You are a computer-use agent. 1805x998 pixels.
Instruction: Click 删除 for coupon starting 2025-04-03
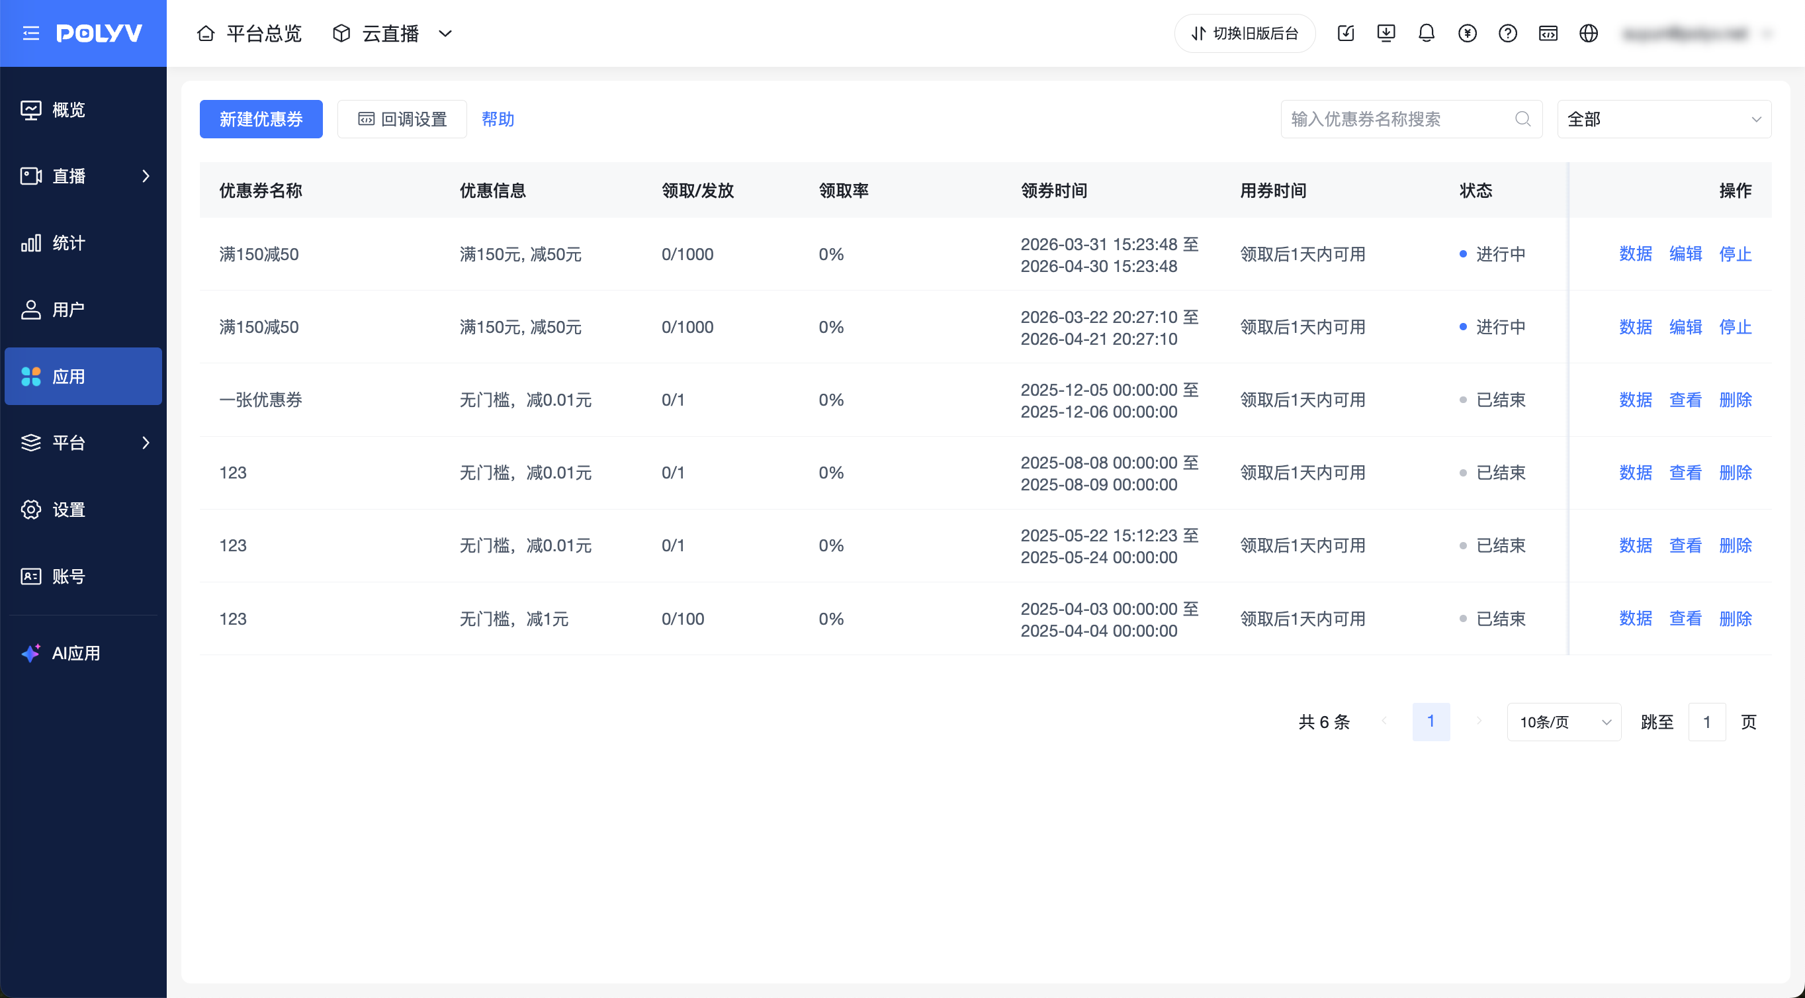tap(1735, 618)
